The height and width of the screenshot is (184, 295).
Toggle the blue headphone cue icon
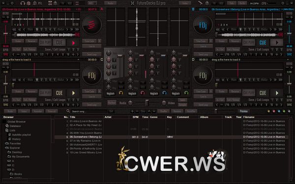point(164,93)
